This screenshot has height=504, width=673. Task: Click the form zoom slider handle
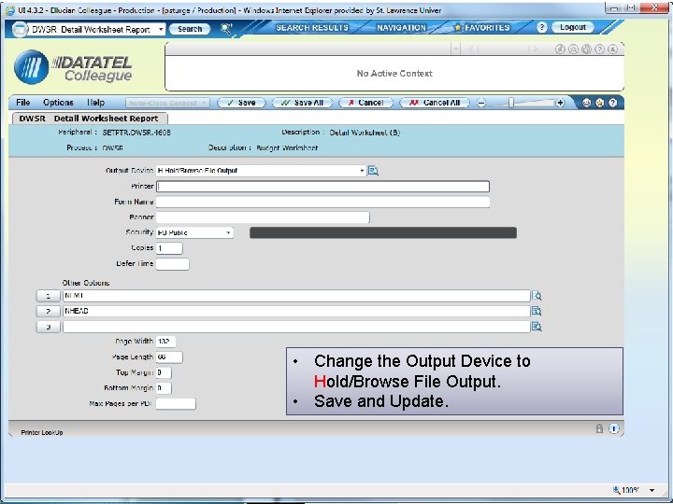click(x=510, y=103)
